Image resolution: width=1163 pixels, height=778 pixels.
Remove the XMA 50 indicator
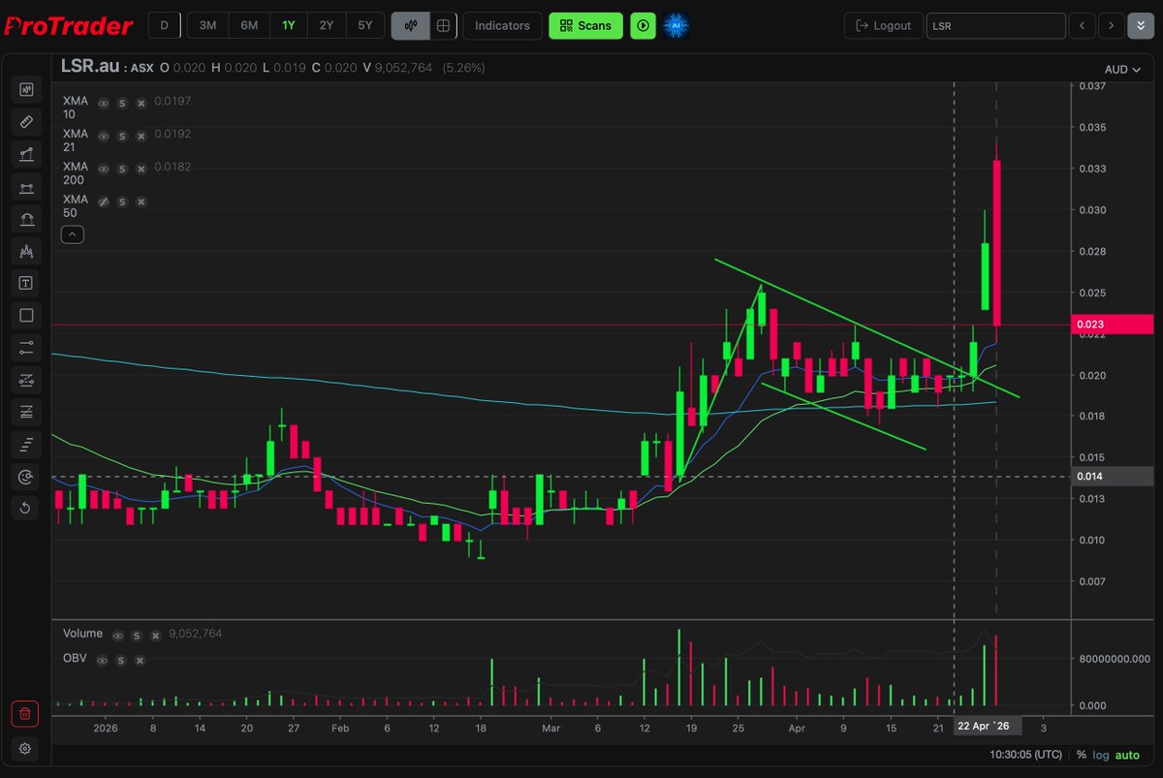pyautogui.click(x=141, y=202)
